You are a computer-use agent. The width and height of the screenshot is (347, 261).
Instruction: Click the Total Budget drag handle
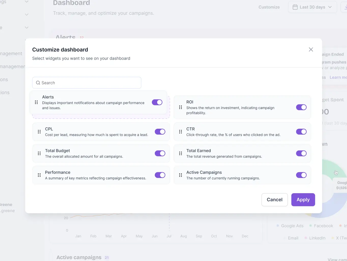coord(39,153)
